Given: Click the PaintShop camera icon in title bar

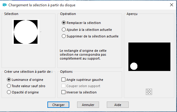Looking at the screenshot, I should point(4,5).
